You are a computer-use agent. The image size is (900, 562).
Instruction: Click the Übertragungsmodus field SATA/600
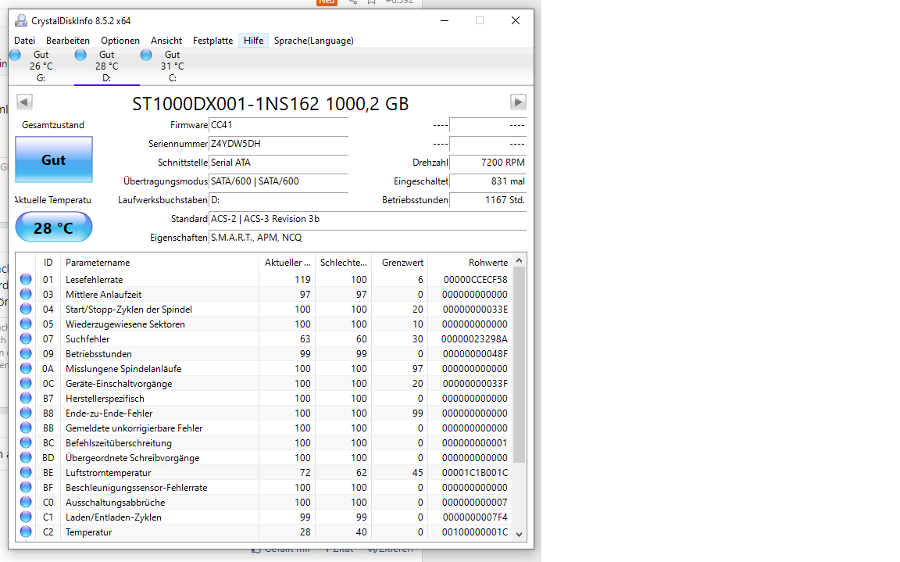point(278,181)
